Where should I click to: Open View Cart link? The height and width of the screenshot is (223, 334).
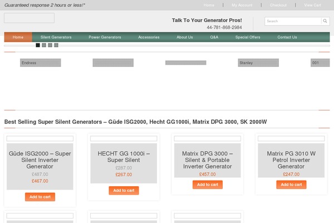[312, 5]
